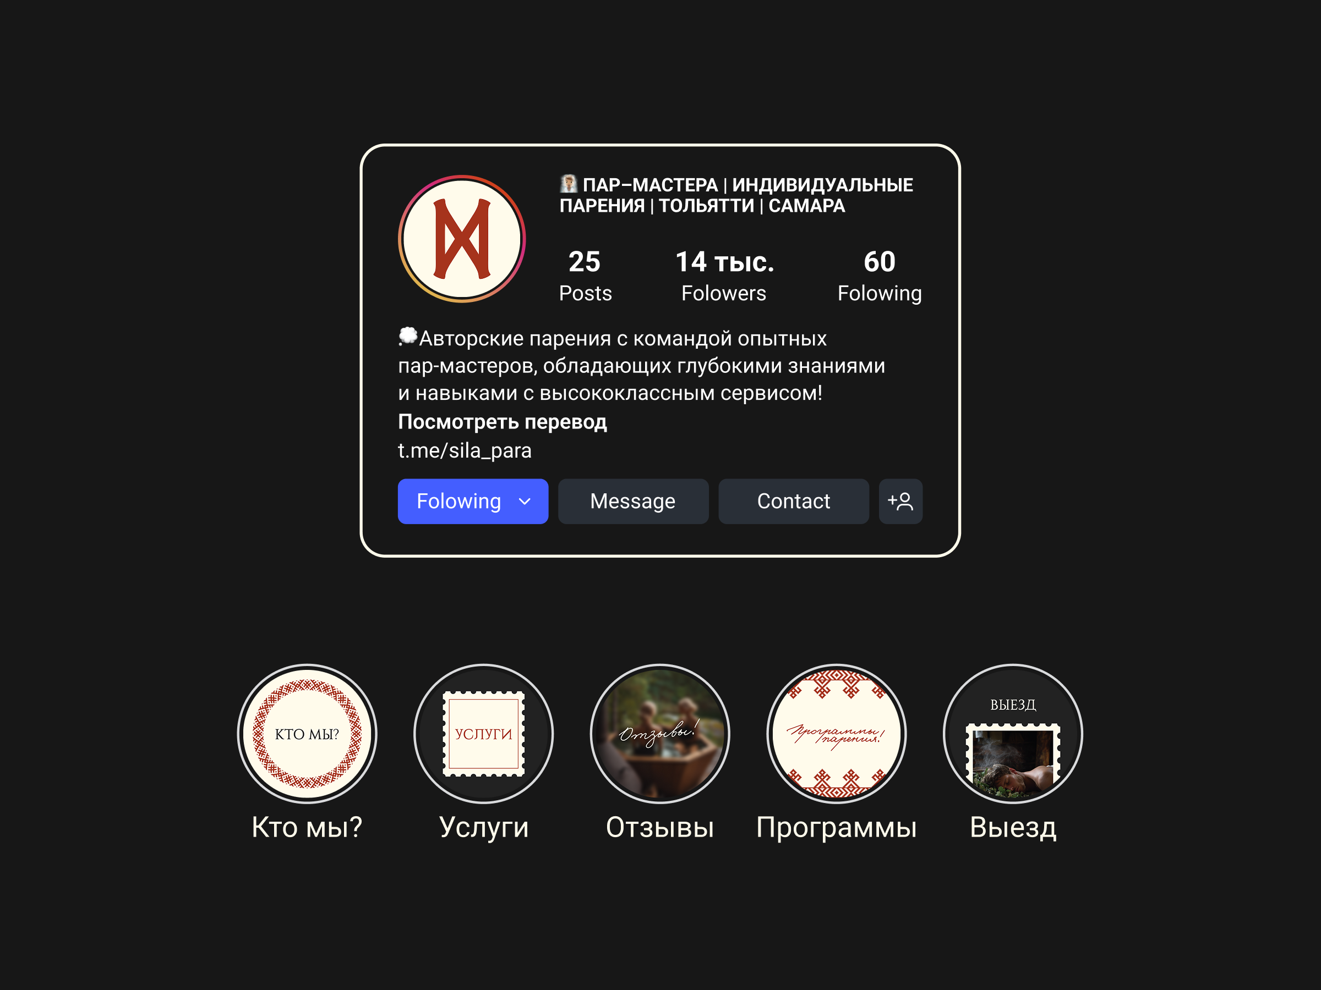Open the 60 Folowing list
Viewport: 1321px width, 990px height.
pos(880,276)
